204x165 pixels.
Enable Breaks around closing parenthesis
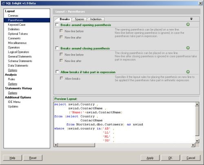coord(57,48)
